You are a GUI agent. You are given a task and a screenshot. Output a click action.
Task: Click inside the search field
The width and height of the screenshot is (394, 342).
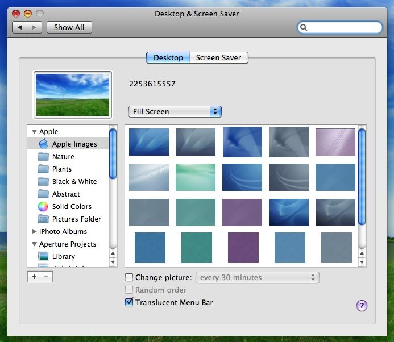click(340, 27)
